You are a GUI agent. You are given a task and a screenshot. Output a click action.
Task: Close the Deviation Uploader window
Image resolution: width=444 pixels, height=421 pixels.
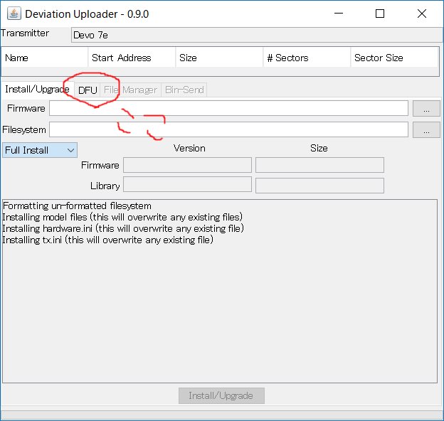tap(422, 14)
